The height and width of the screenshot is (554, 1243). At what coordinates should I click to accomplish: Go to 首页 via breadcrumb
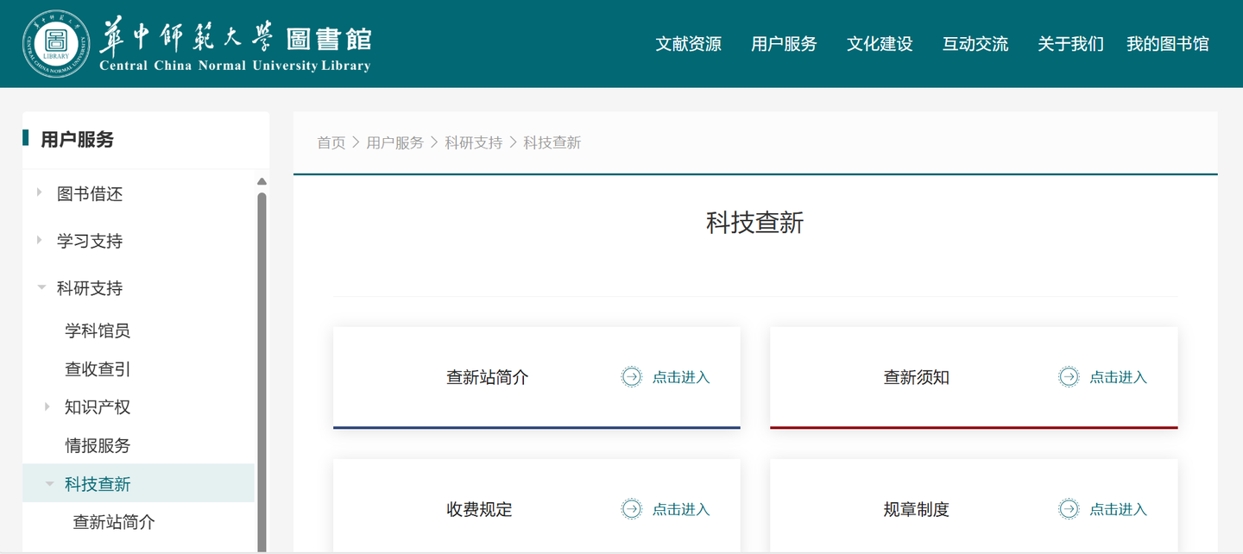coord(331,142)
